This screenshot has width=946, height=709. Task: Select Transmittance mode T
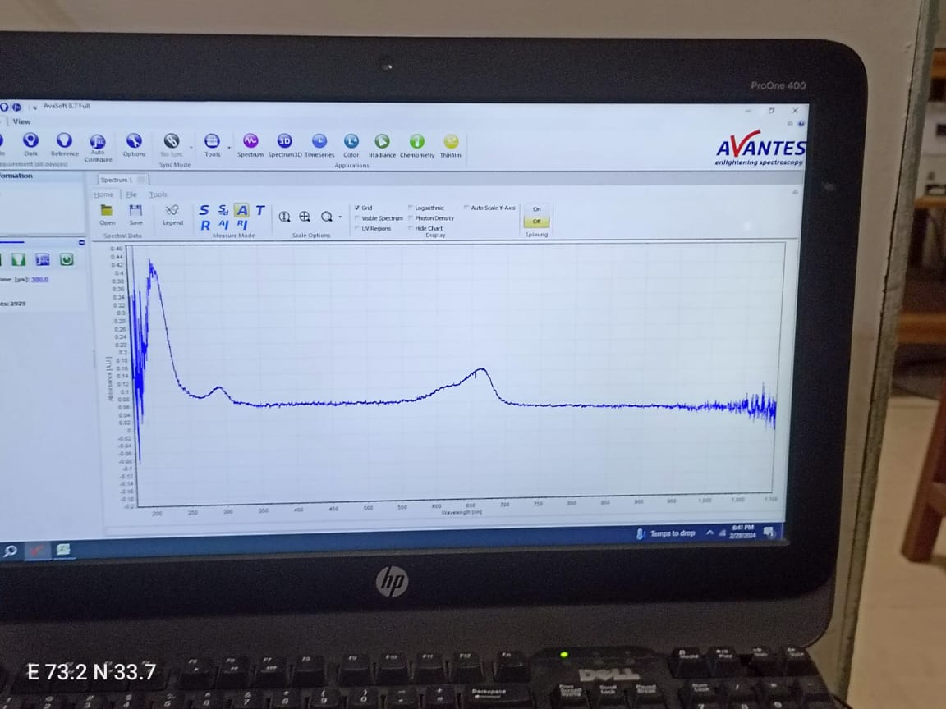pyautogui.click(x=260, y=210)
